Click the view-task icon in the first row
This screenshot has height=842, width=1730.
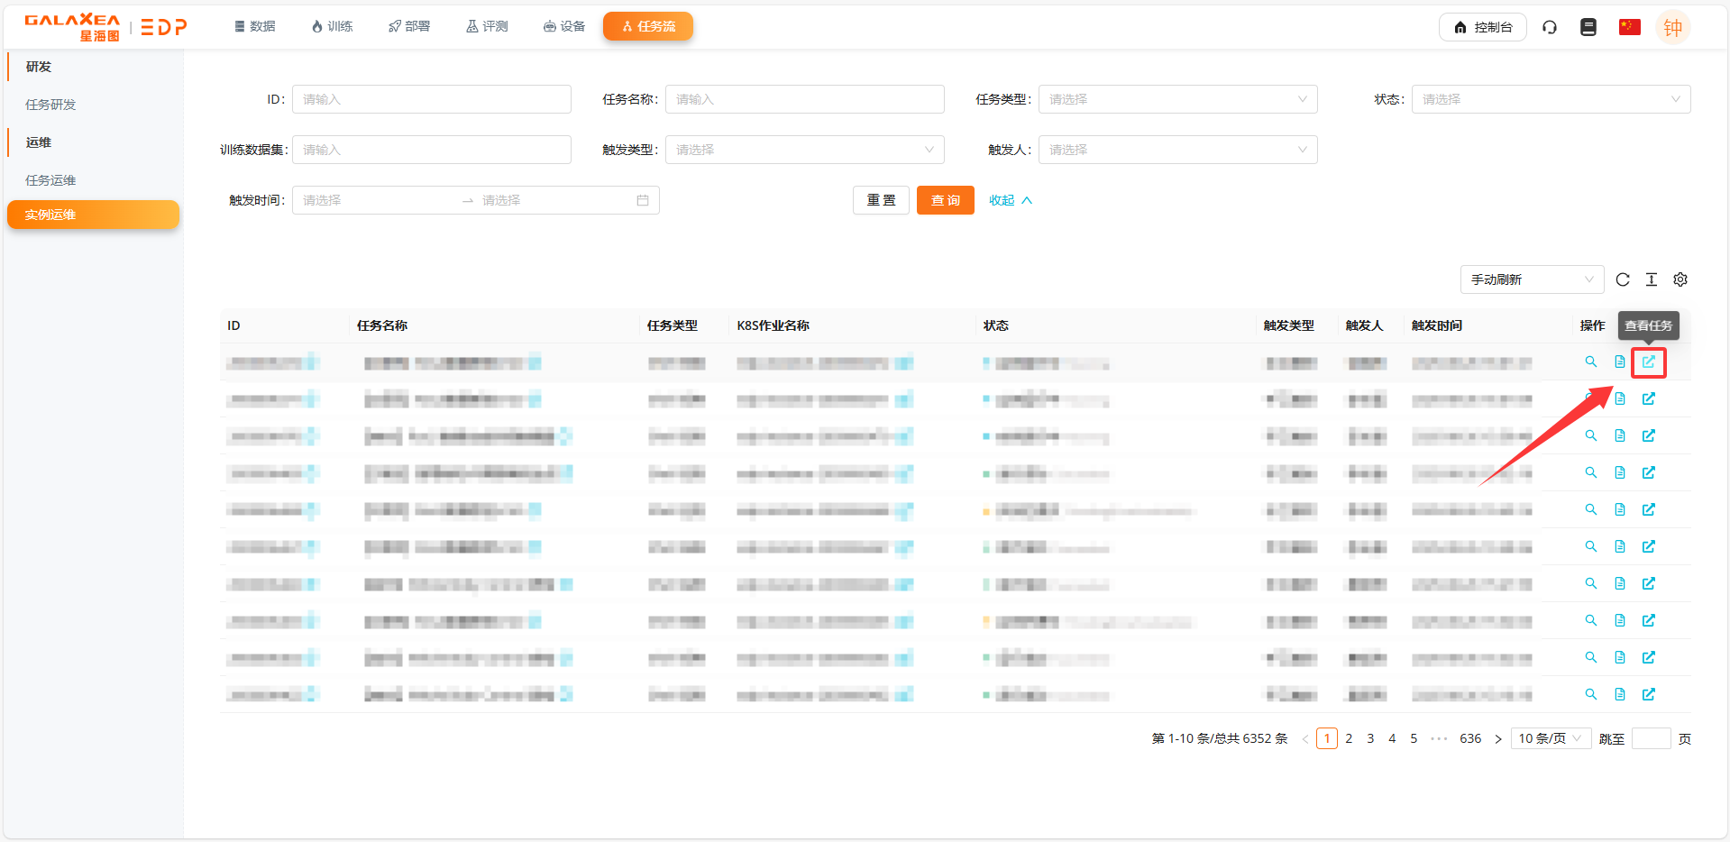click(x=1648, y=362)
